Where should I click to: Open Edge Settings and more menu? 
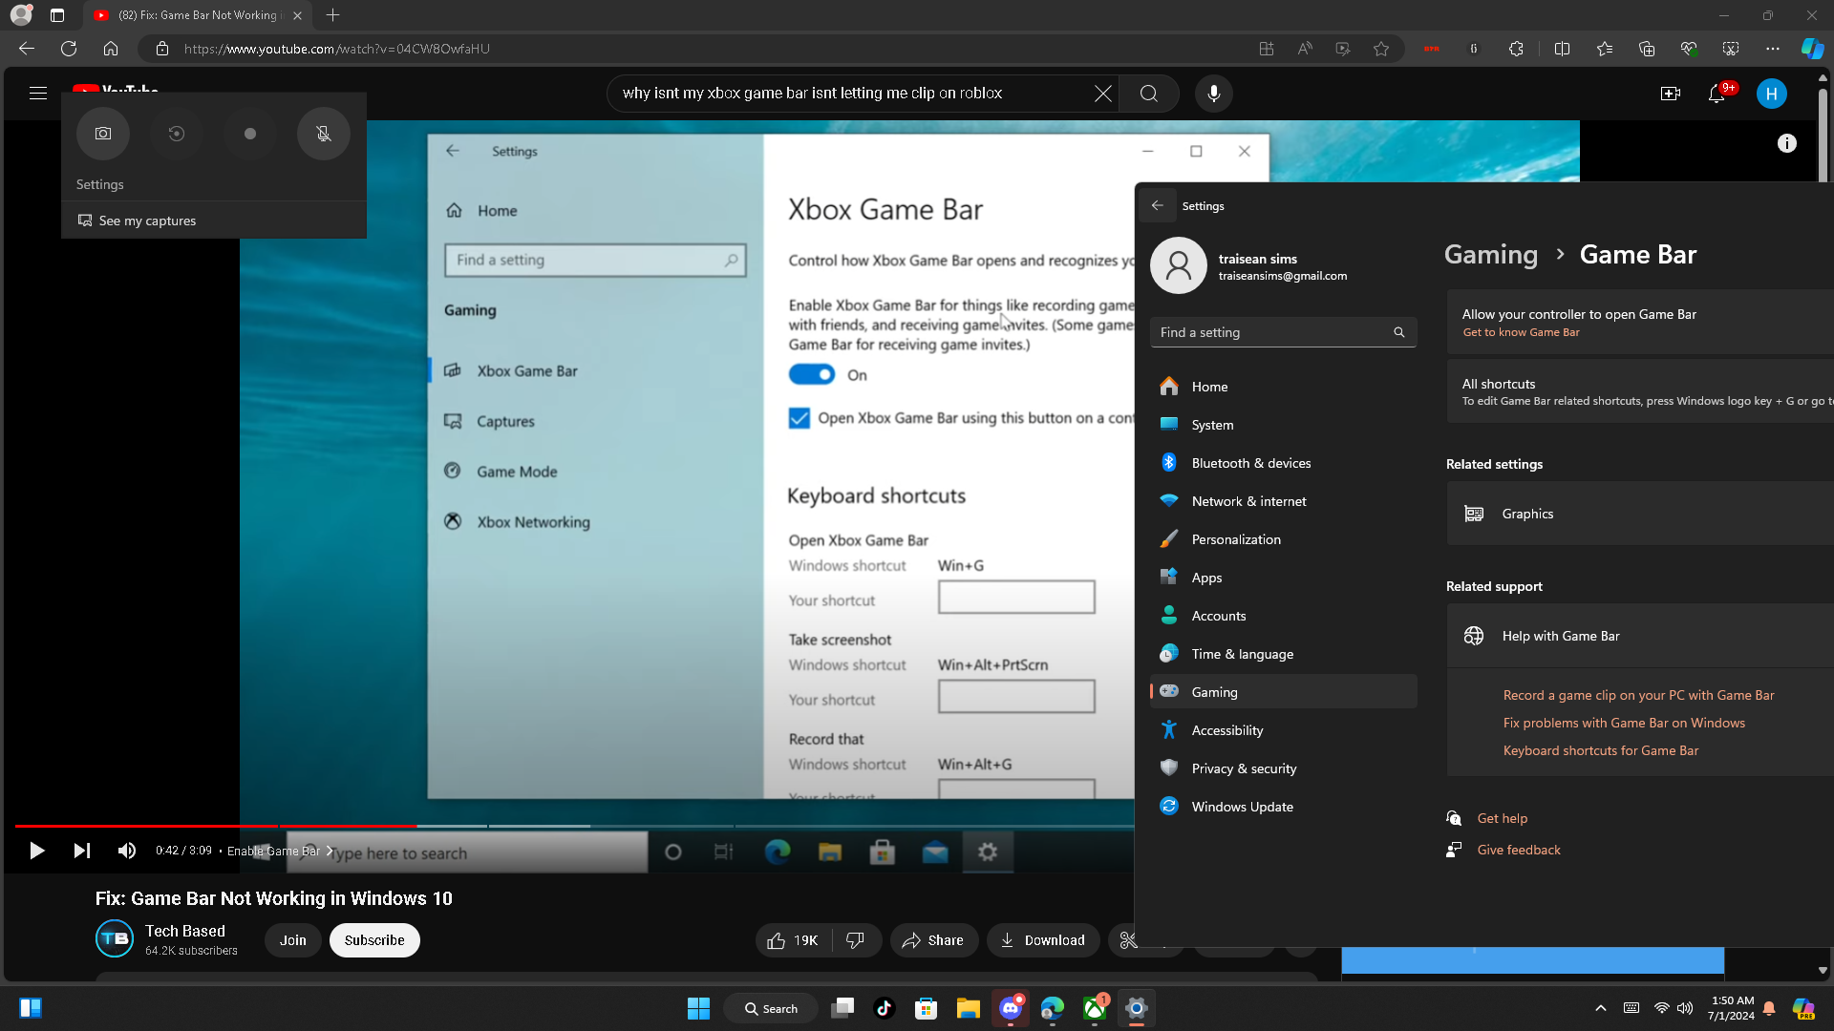click(1773, 49)
